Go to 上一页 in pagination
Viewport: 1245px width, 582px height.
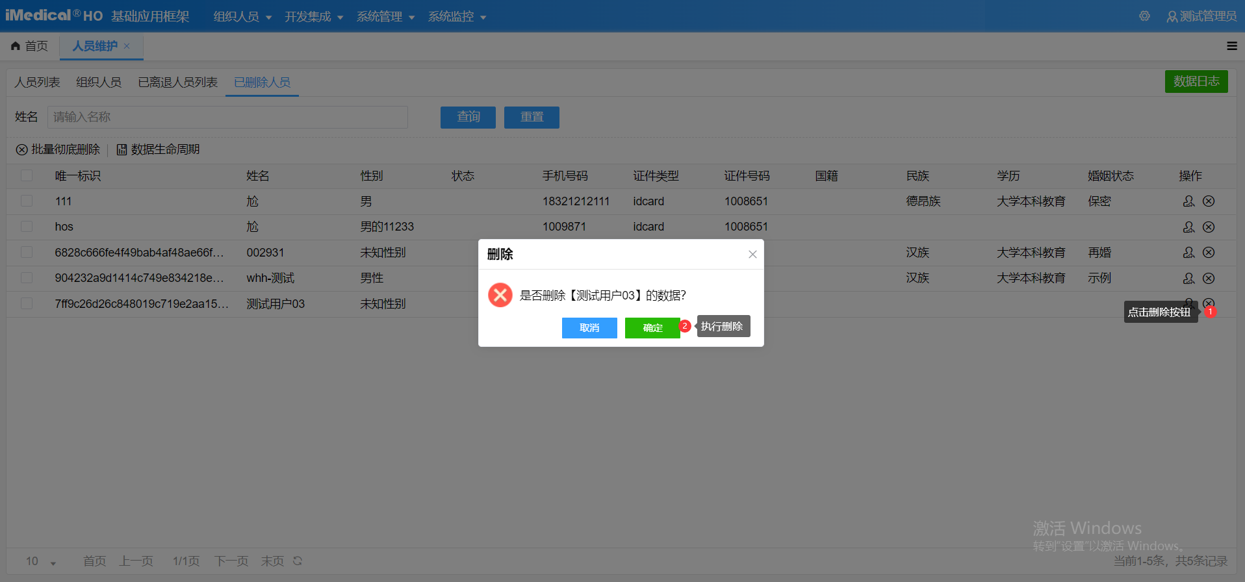point(136,561)
